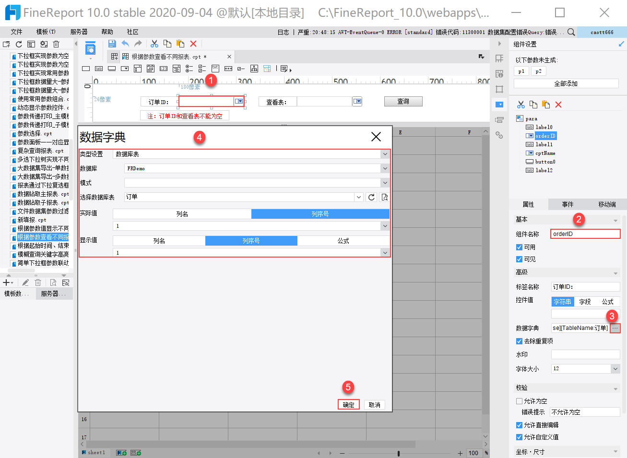Switch to the 事件 tab
Viewport: 627px width, 458px height.
pos(568,204)
